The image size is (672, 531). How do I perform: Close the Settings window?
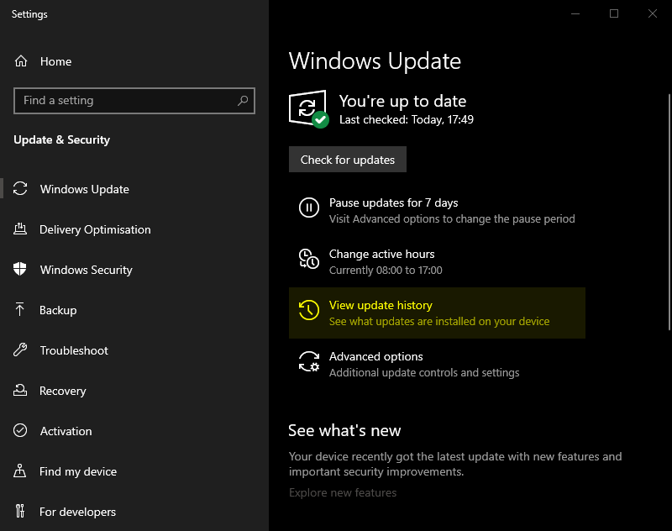tap(653, 13)
